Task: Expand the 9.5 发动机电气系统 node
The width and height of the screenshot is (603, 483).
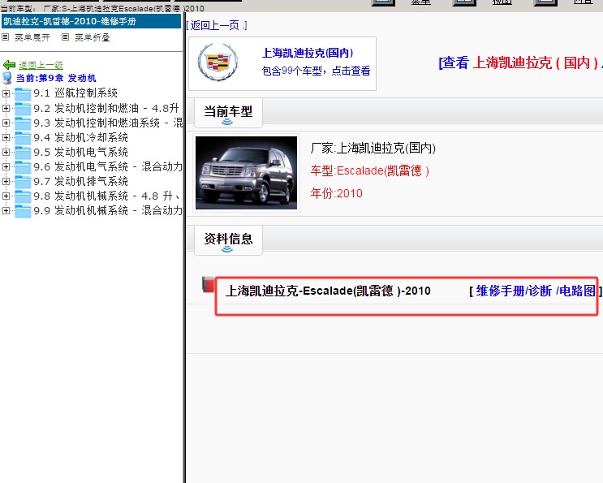Action: [6, 152]
